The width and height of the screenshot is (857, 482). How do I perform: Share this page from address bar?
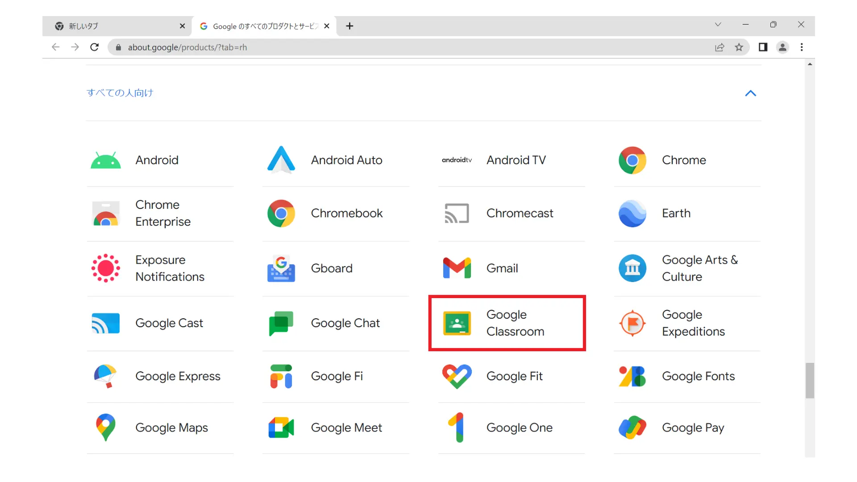[x=719, y=47]
